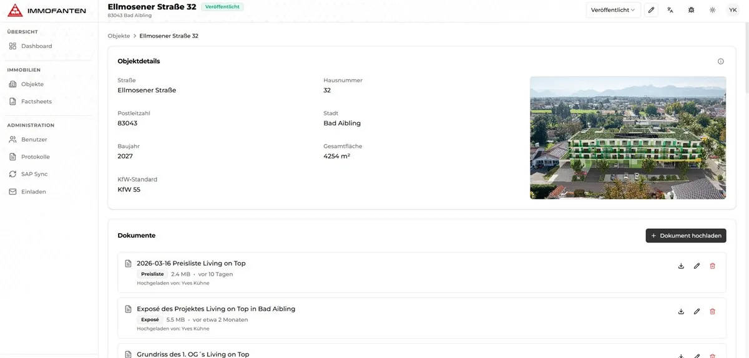The height and width of the screenshot is (358, 749).
Task: Click the Dokument hochladen button
Action: pos(686,236)
